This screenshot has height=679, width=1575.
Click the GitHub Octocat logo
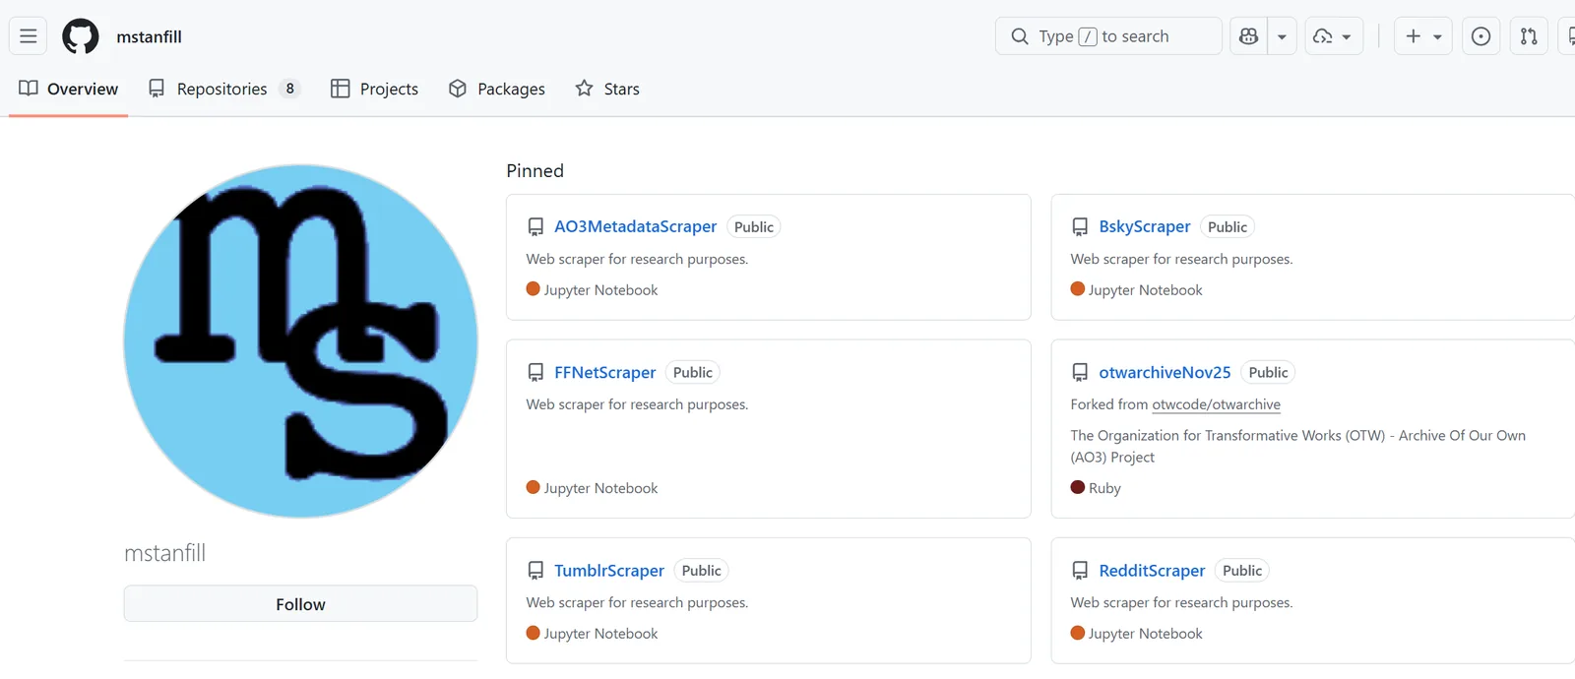(81, 36)
